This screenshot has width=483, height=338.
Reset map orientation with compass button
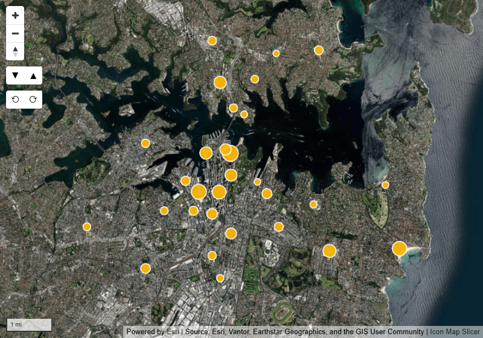(15, 52)
